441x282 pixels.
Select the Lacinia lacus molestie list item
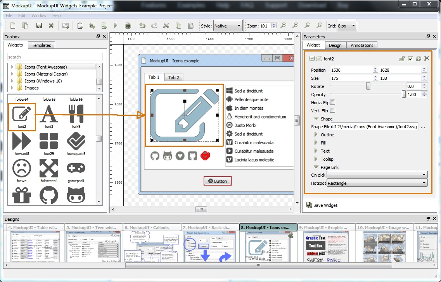click(254, 160)
